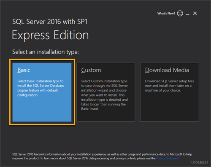Open the Privacy Statement link

(168, 158)
